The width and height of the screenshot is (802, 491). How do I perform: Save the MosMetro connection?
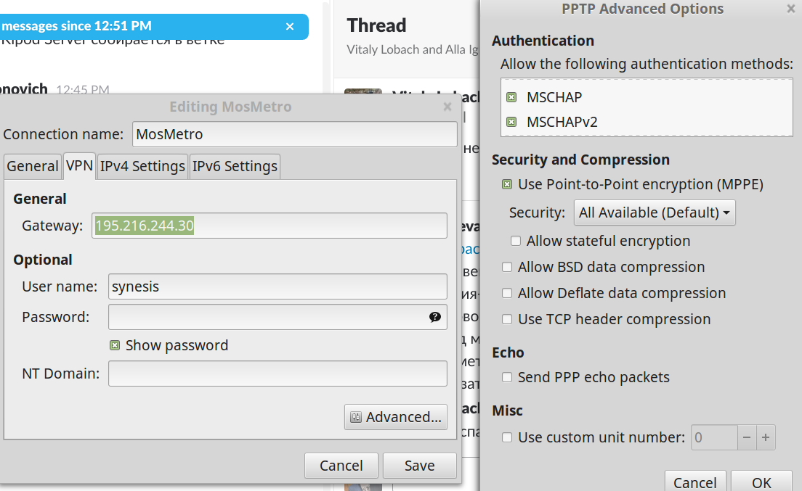click(x=419, y=466)
